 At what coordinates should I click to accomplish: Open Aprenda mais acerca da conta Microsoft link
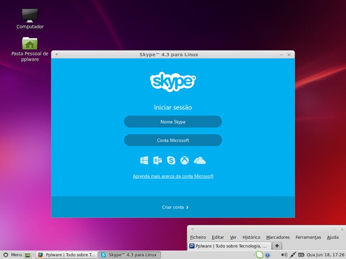pos(173,176)
